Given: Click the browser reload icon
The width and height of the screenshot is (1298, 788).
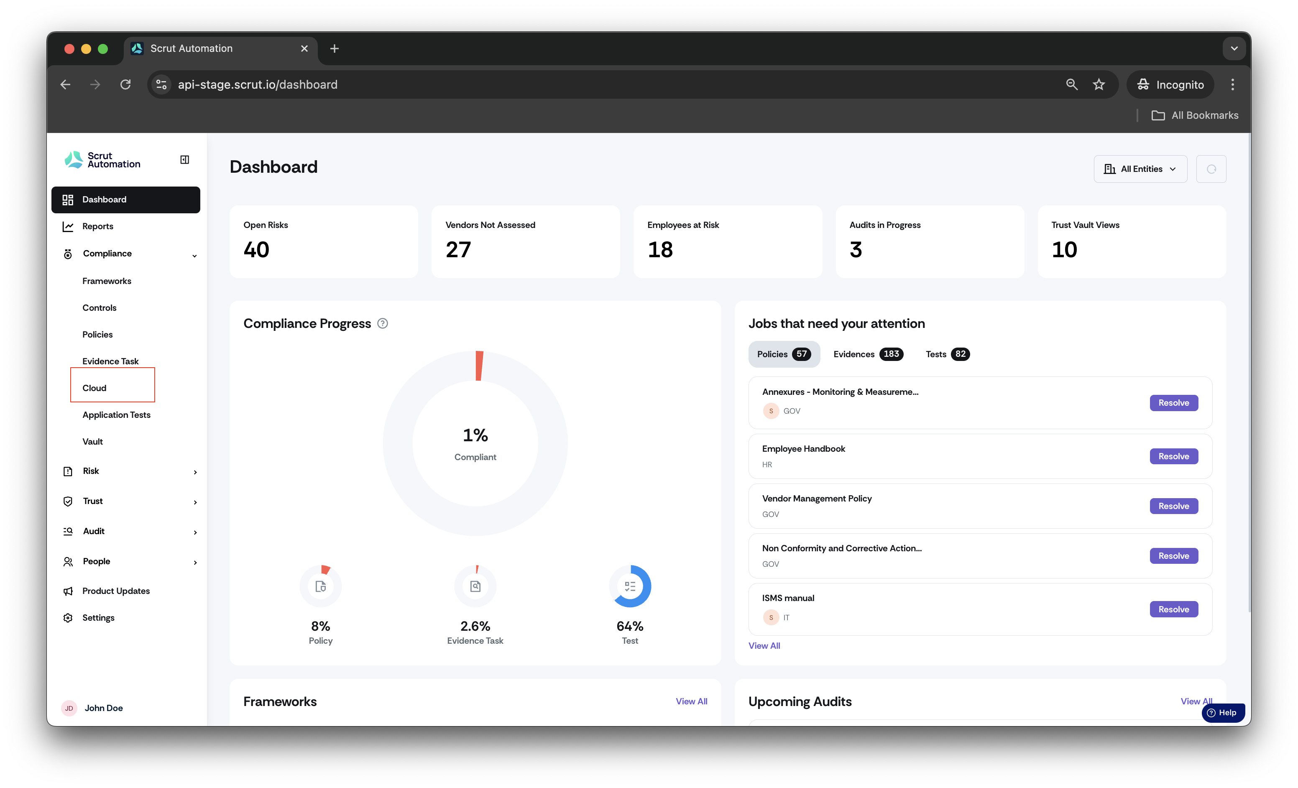Looking at the screenshot, I should point(125,84).
